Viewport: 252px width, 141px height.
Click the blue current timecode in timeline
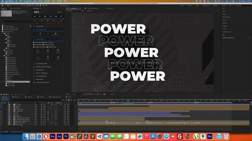pos(5,99)
